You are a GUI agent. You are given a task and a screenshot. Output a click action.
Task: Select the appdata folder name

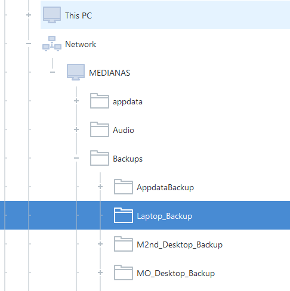tap(128, 102)
